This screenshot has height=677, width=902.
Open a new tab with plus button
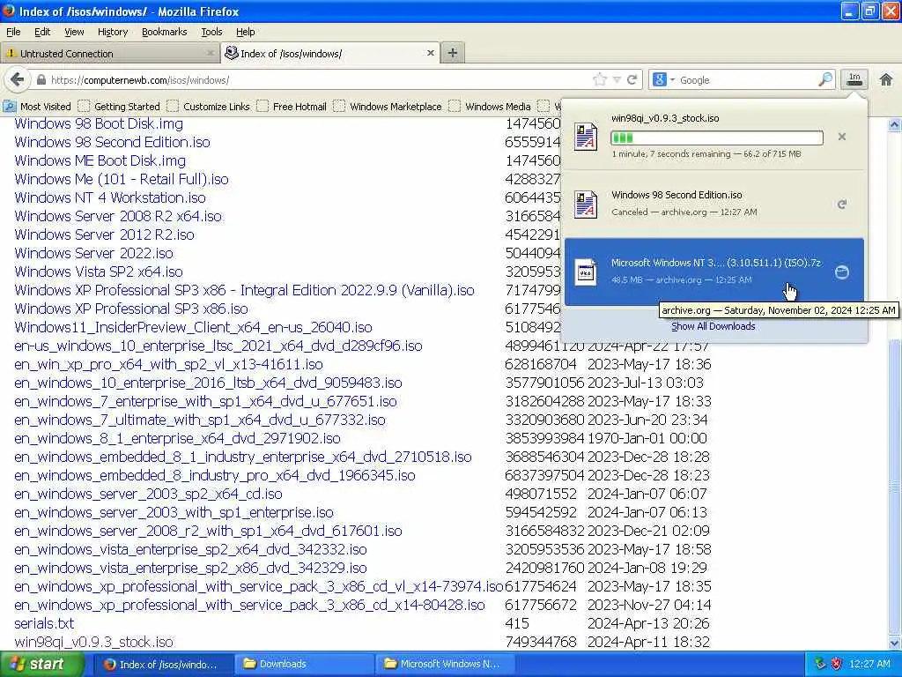[453, 53]
